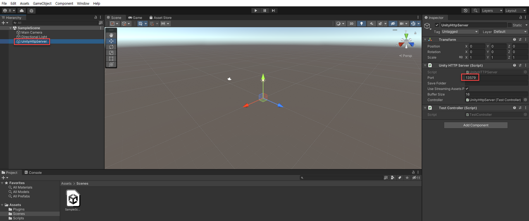This screenshot has height=221, width=529.
Task: Toggle scale proportions constraint link
Action: pos(461,57)
